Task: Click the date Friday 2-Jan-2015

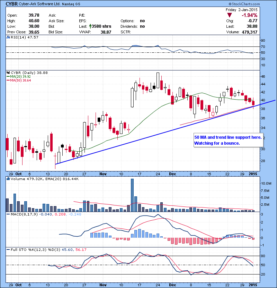Action: click(241, 10)
